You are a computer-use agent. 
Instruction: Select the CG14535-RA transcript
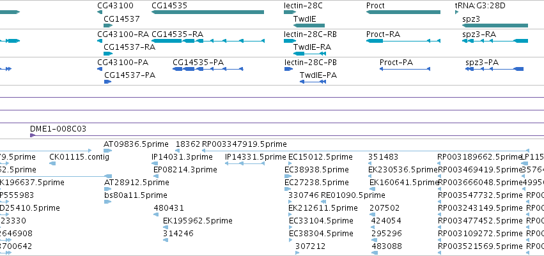pyautogui.click(x=208, y=41)
